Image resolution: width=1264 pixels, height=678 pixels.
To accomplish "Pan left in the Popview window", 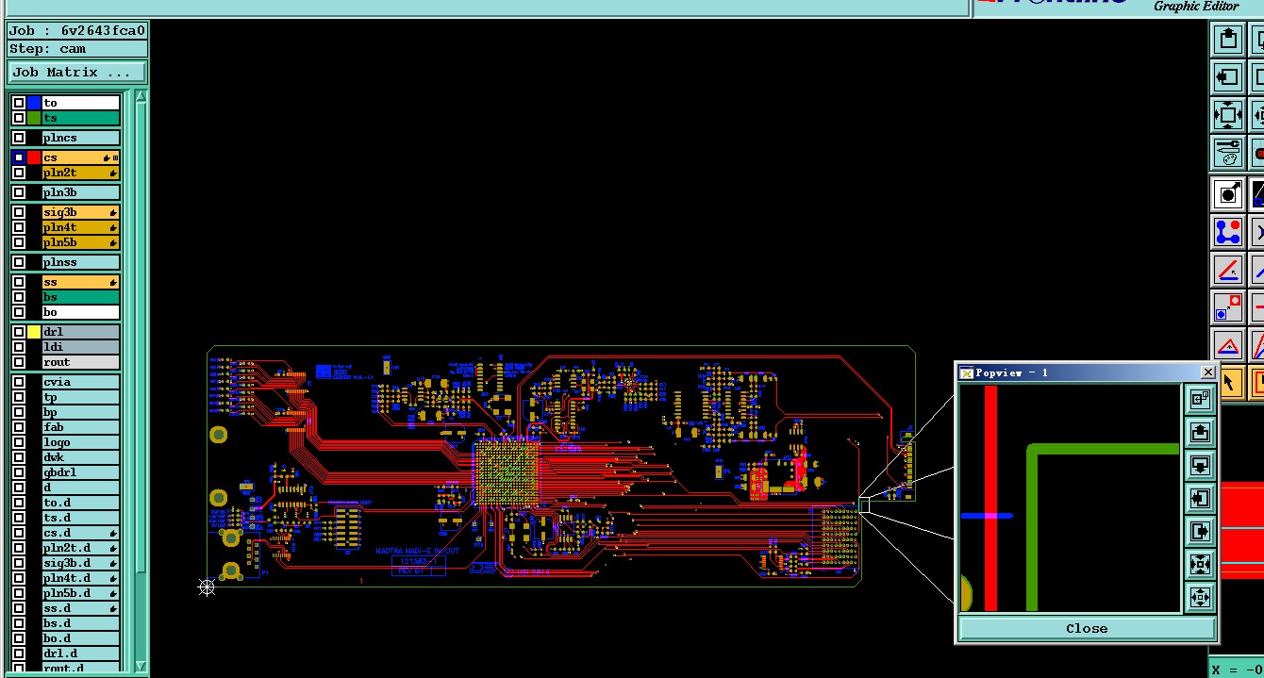I will point(1200,499).
